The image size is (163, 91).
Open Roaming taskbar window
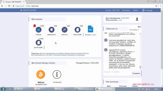point(64,89)
